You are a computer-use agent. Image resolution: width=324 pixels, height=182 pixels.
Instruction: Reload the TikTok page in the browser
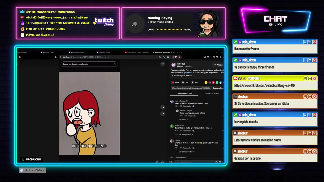[20, 57]
